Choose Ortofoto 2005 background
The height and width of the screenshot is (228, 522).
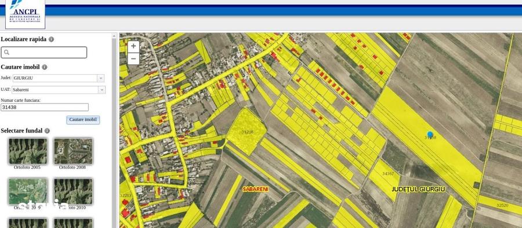[x=28, y=151]
